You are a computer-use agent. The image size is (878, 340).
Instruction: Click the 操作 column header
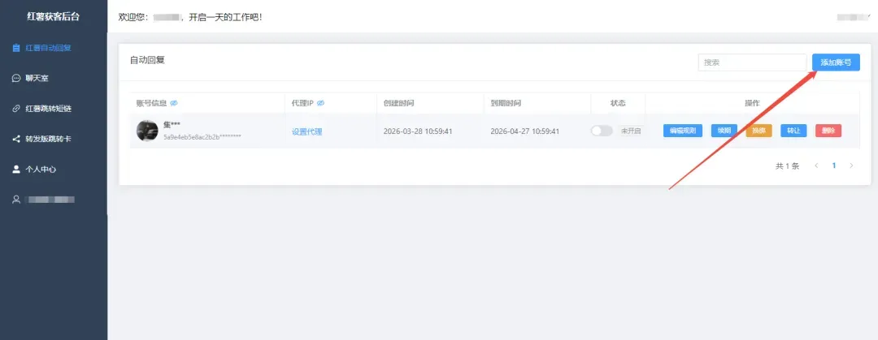tap(752, 103)
